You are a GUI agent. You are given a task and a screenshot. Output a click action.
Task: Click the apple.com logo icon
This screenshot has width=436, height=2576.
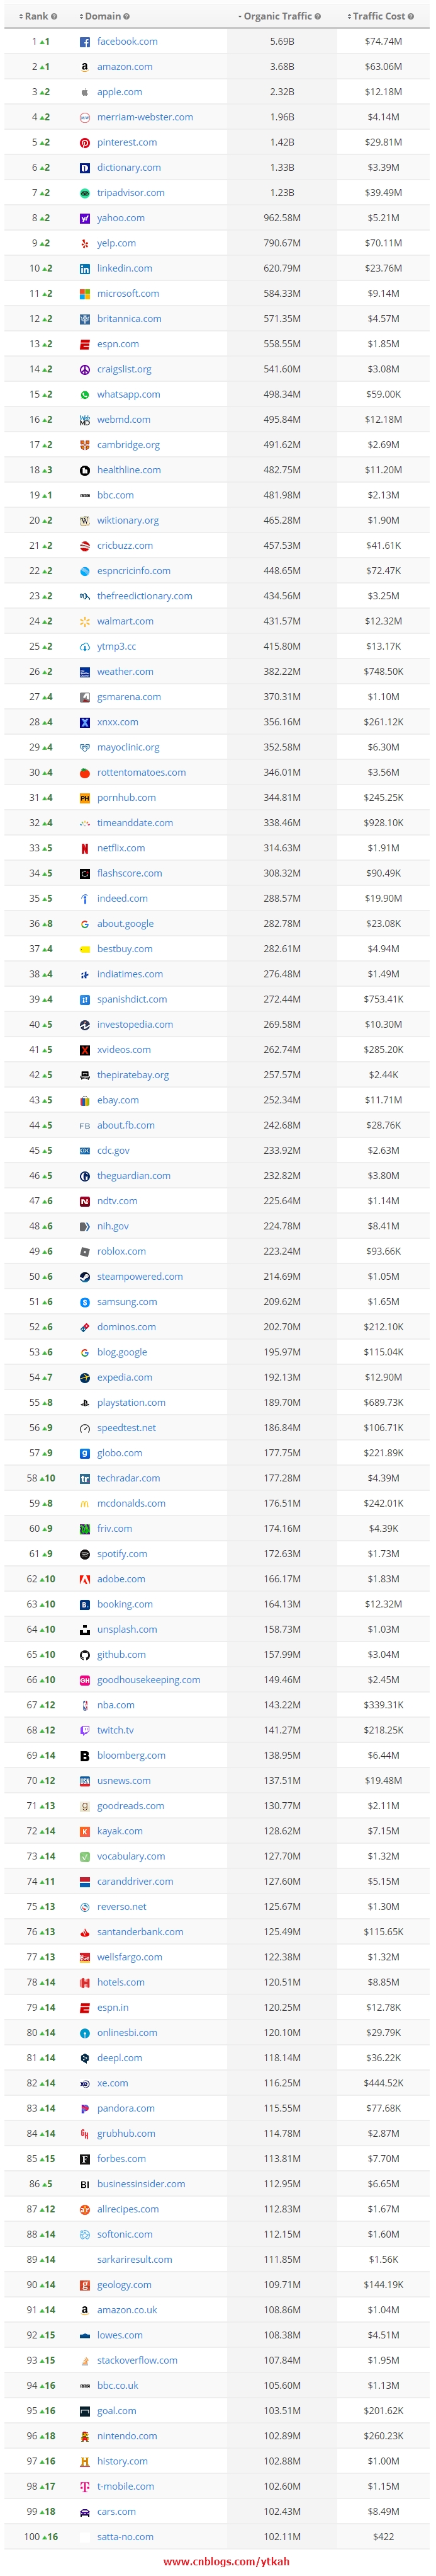coord(85,92)
